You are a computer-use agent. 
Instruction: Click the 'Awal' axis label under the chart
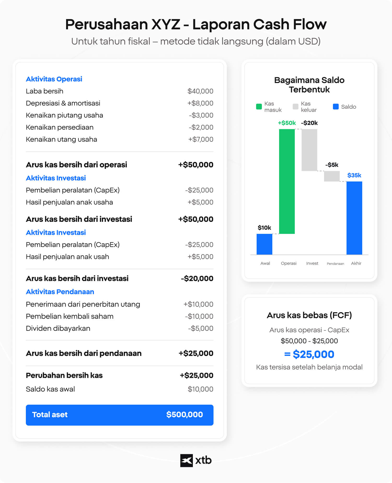[265, 263]
